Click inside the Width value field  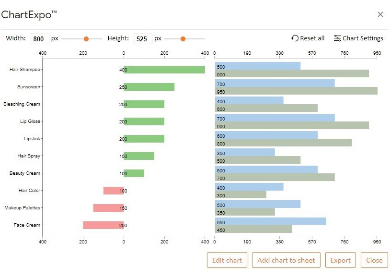click(x=39, y=39)
